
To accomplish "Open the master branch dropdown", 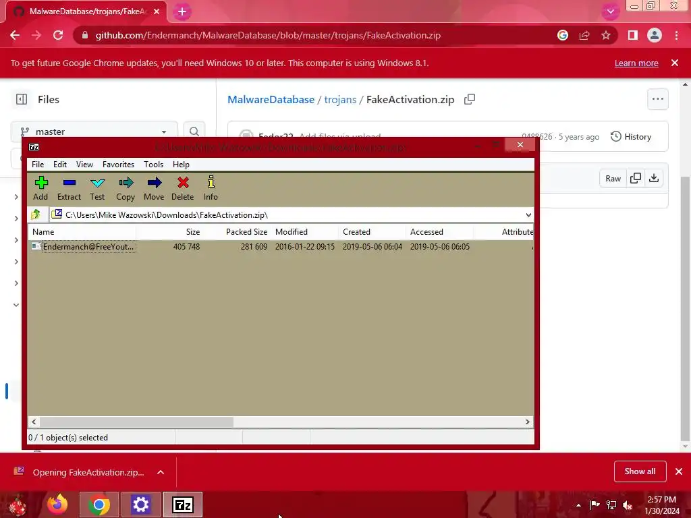I will coord(94,132).
